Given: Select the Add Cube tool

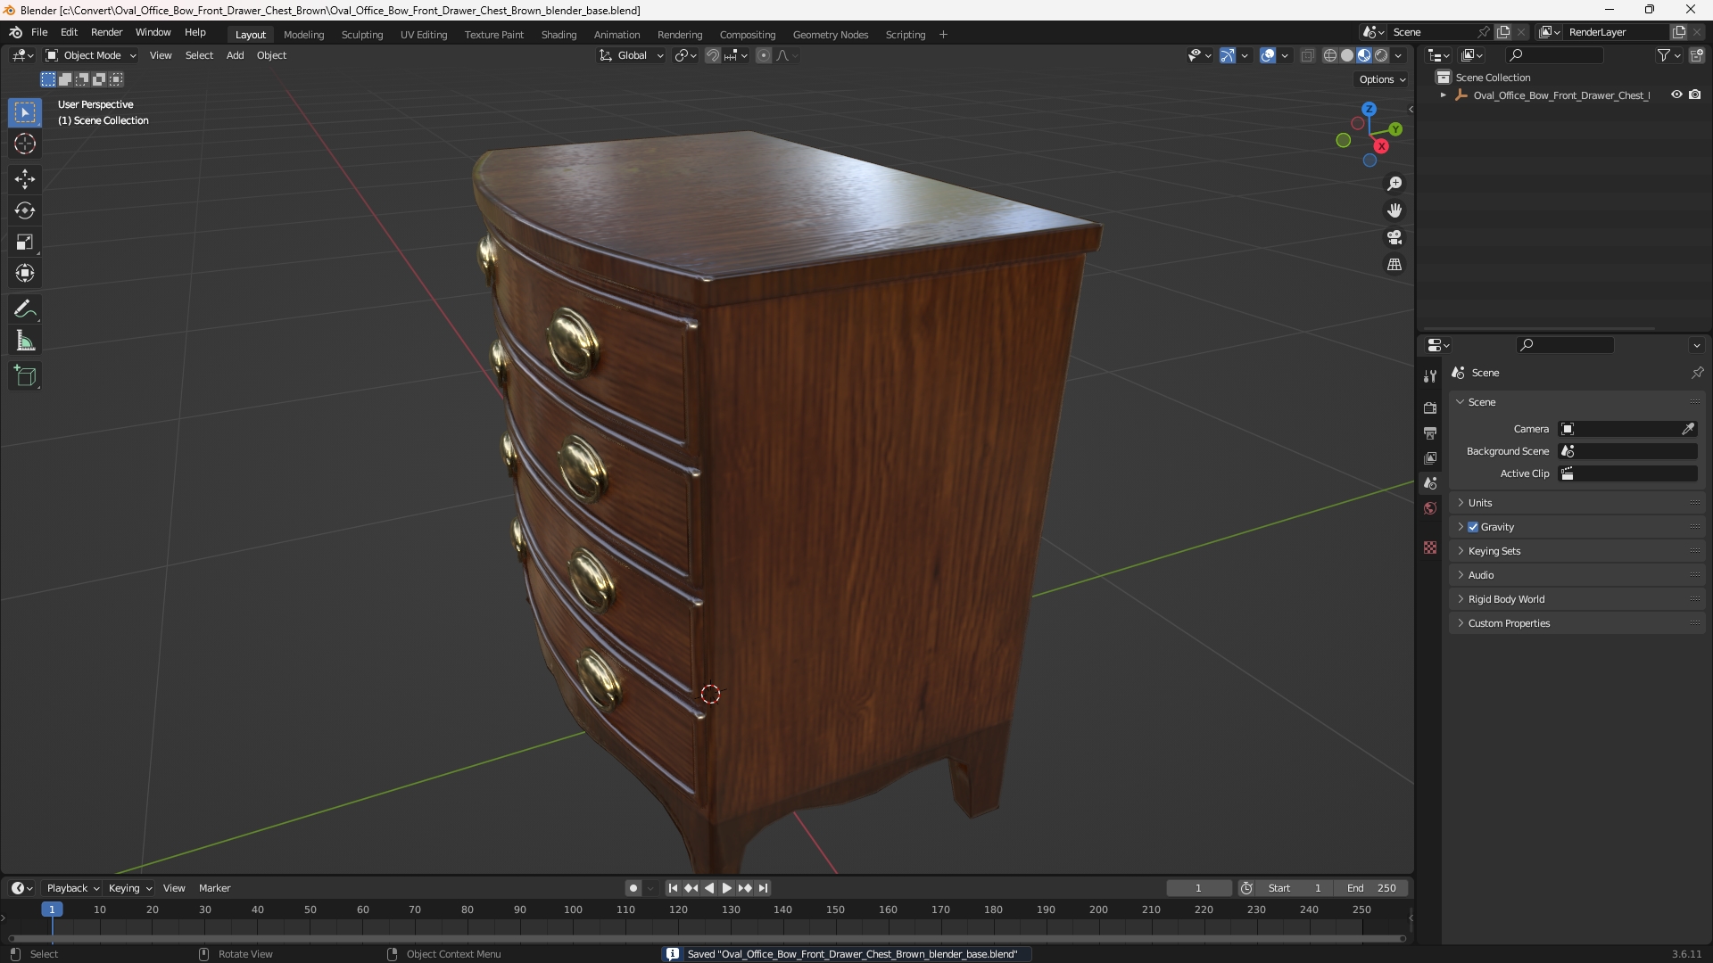Looking at the screenshot, I should tap(25, 376).
